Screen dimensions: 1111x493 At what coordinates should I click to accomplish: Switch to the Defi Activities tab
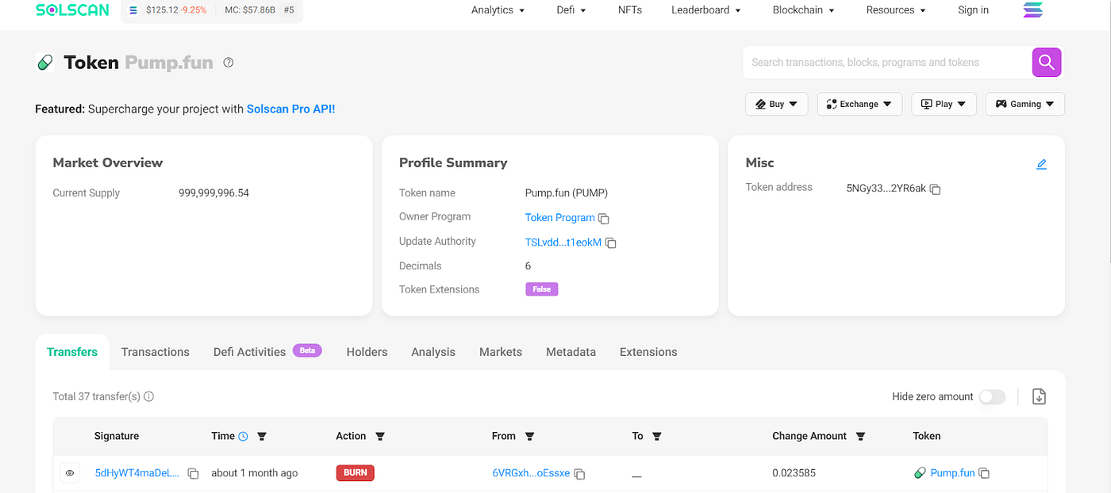(249, 352)
